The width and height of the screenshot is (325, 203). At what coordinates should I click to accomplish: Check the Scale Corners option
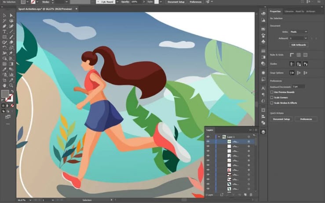271,97
